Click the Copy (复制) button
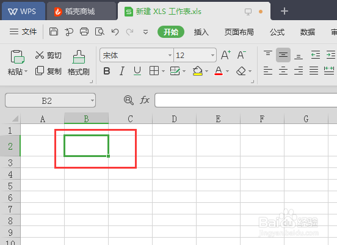The width and height of the screenshot is (337, 245). pyautogui.click(x=48, y=71)
